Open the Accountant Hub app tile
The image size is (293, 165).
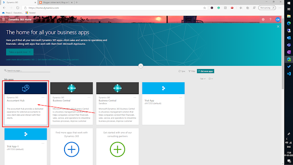click(26, 104)
